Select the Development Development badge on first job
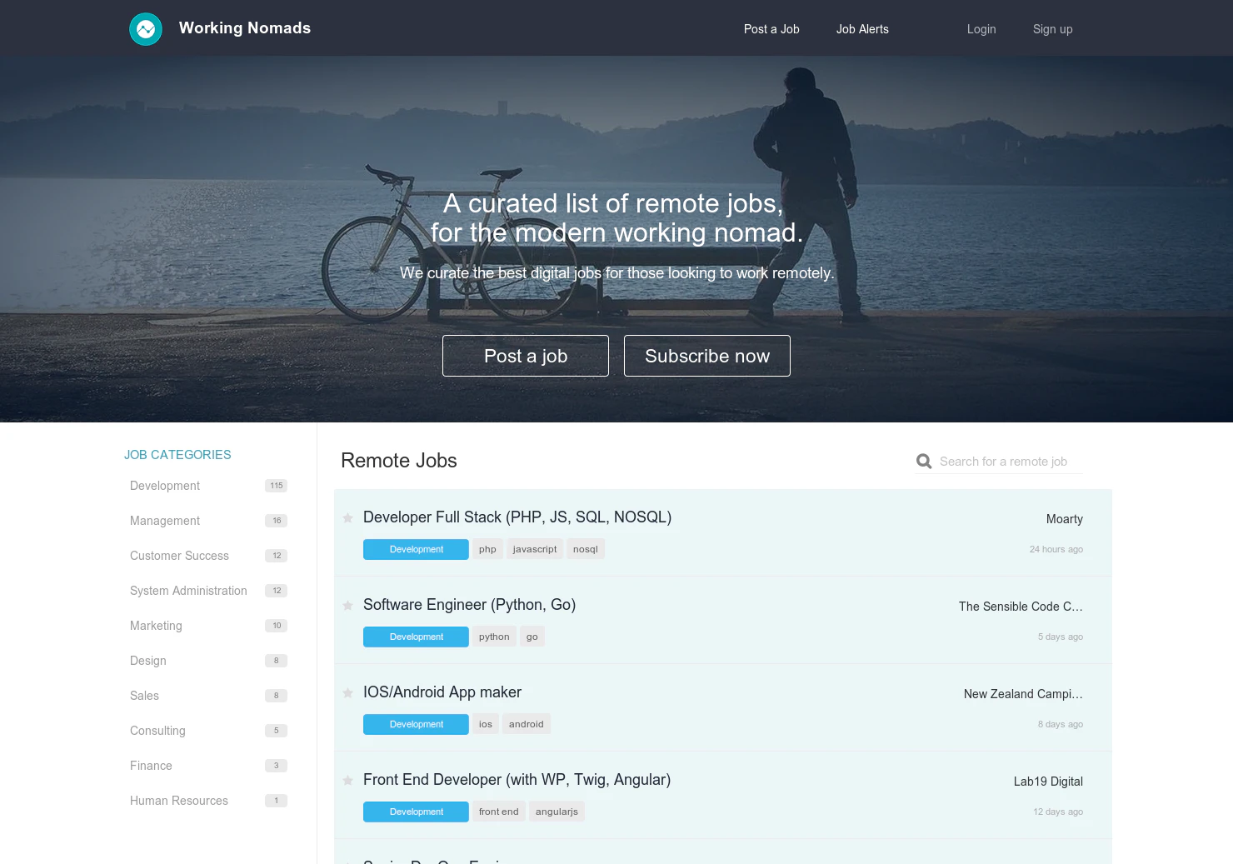 (415, 549)
